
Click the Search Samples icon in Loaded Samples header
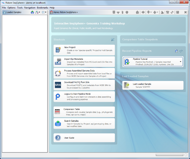coord(32,12)
